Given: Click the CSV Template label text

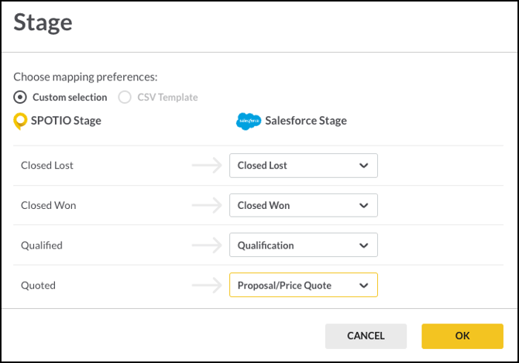Looking at the screenshot, I should point(167,98).
